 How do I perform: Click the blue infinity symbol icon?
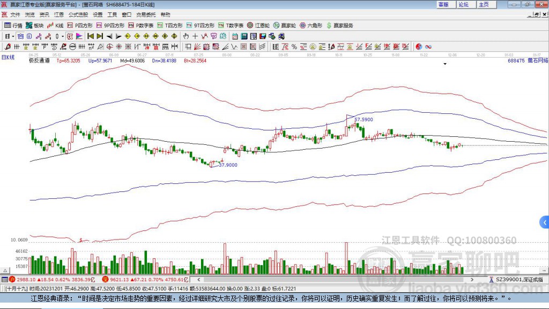pyautogui.click(x=428, y=47)
